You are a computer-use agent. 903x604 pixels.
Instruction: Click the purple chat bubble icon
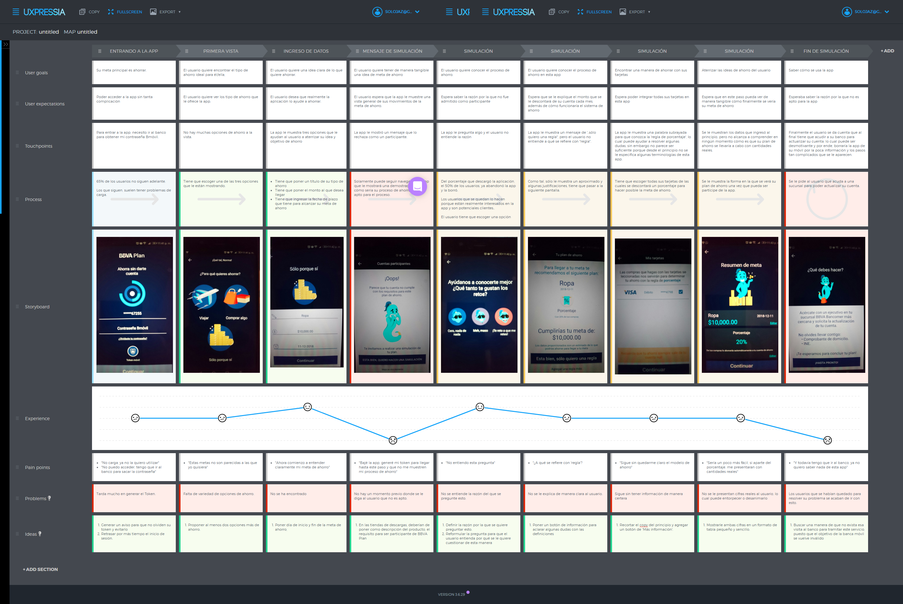[x=418, y=186]
